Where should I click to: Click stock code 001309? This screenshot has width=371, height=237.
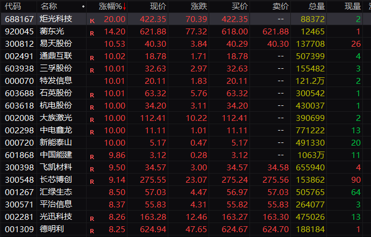tap(19, 229)
